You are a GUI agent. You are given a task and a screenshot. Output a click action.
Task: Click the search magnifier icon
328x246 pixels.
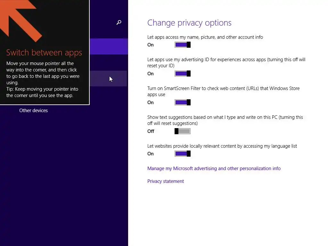coord(119,22)
